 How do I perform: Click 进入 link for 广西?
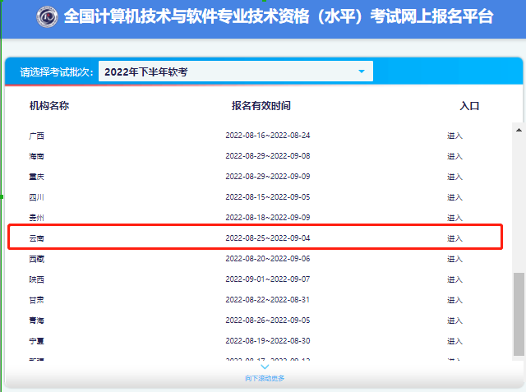click(x=454, y=135)
